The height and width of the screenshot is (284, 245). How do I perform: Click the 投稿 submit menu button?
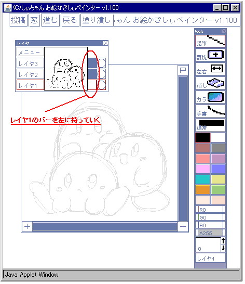(18, 20)
